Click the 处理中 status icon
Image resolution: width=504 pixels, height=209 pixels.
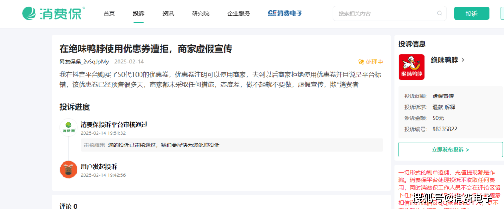(361, 62)
